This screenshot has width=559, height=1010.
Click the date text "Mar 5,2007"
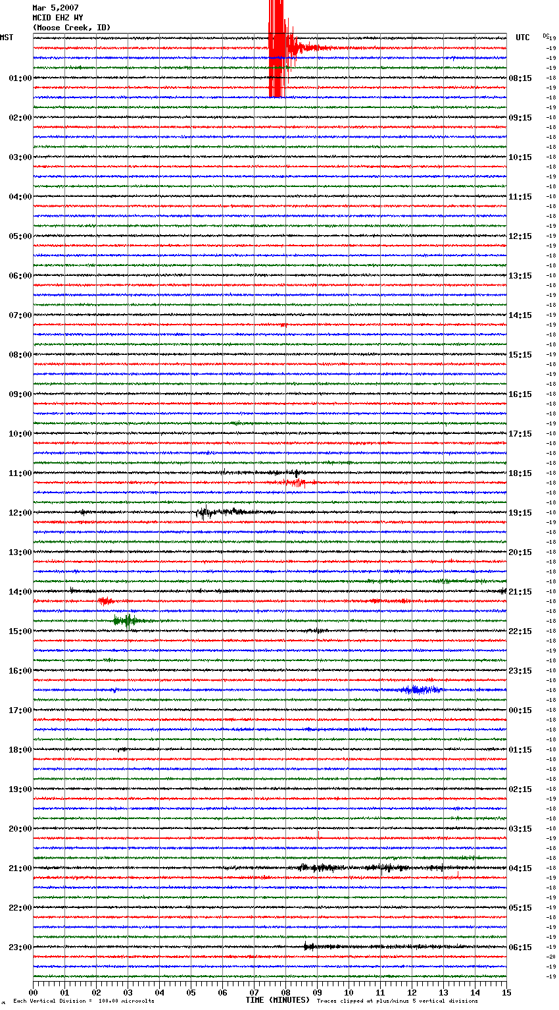coord(55,8)
